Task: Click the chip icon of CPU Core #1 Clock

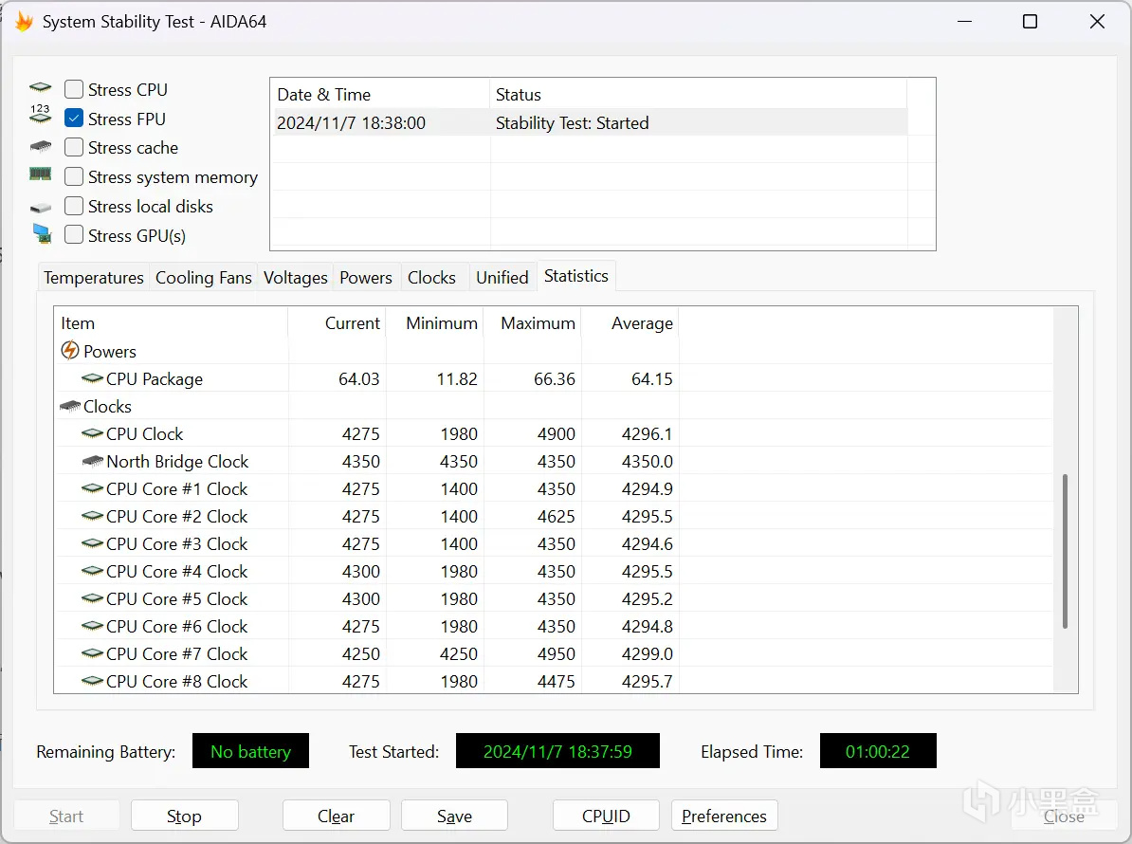Action: [92, 488]
